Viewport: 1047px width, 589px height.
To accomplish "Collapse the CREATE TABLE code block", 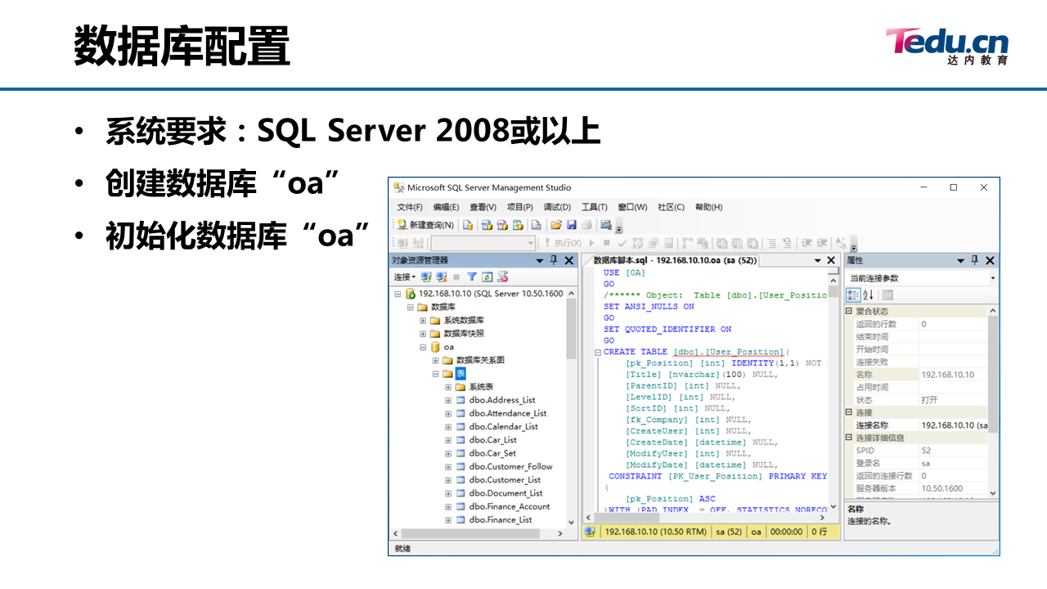I will [x=598, y=353].
